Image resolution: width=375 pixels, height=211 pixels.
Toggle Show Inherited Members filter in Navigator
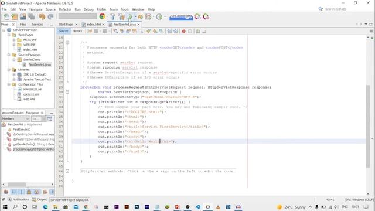point(6,192)
